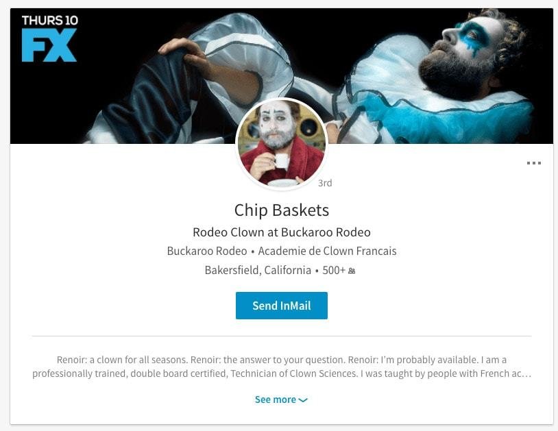Click the Chip Baskets profile name
Screen dimensions: 558x431
pyautogui.click(x=282, y=210)
